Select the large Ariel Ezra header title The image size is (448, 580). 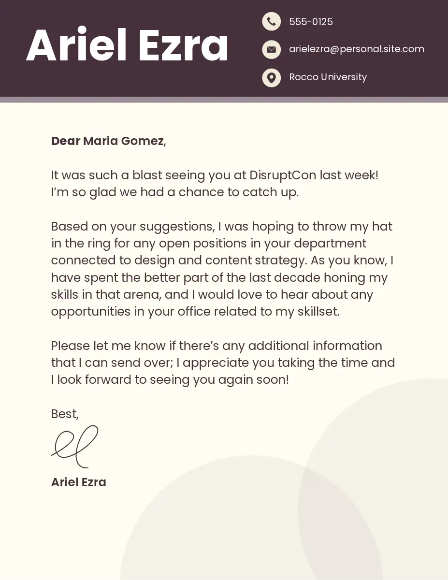point(127,45)
